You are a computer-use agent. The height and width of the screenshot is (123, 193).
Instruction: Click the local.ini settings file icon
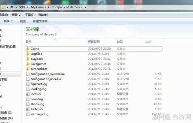point(28,94)
